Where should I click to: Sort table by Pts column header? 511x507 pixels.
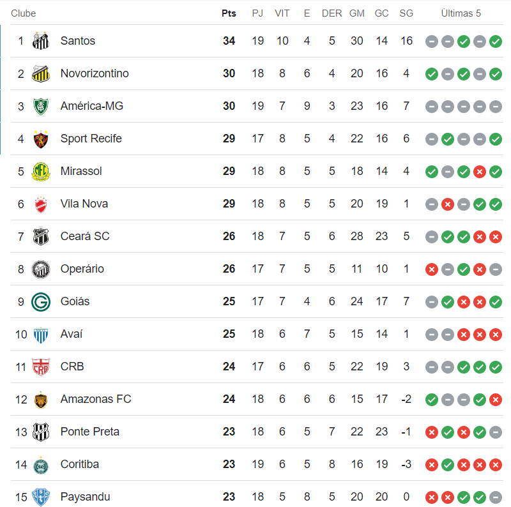(x=229, y=13)
